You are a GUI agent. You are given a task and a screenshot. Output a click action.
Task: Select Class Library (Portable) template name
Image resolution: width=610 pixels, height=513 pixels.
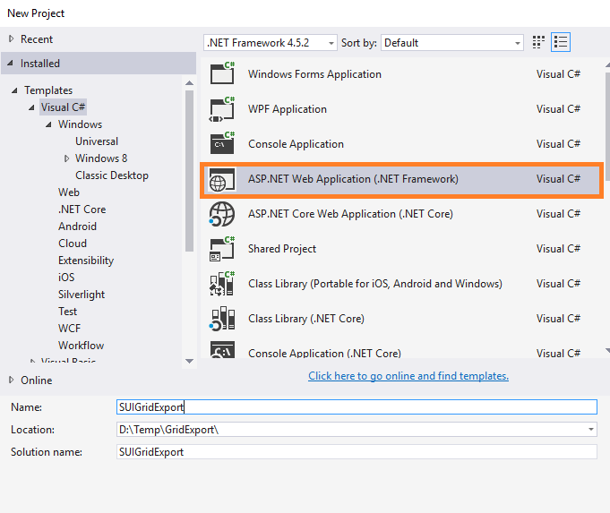(x=375, y=284)
